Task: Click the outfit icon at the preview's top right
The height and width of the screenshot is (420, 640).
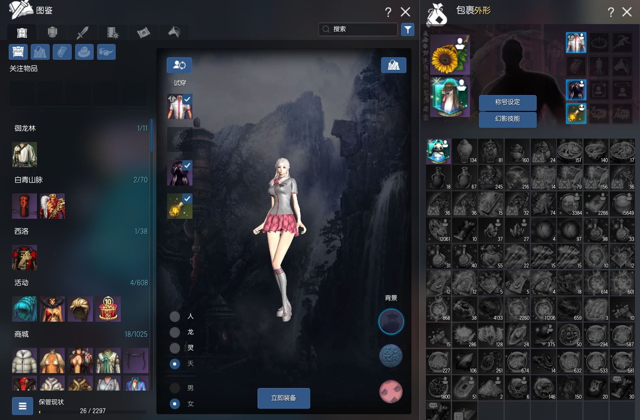Action: click(x=393, y=65)
